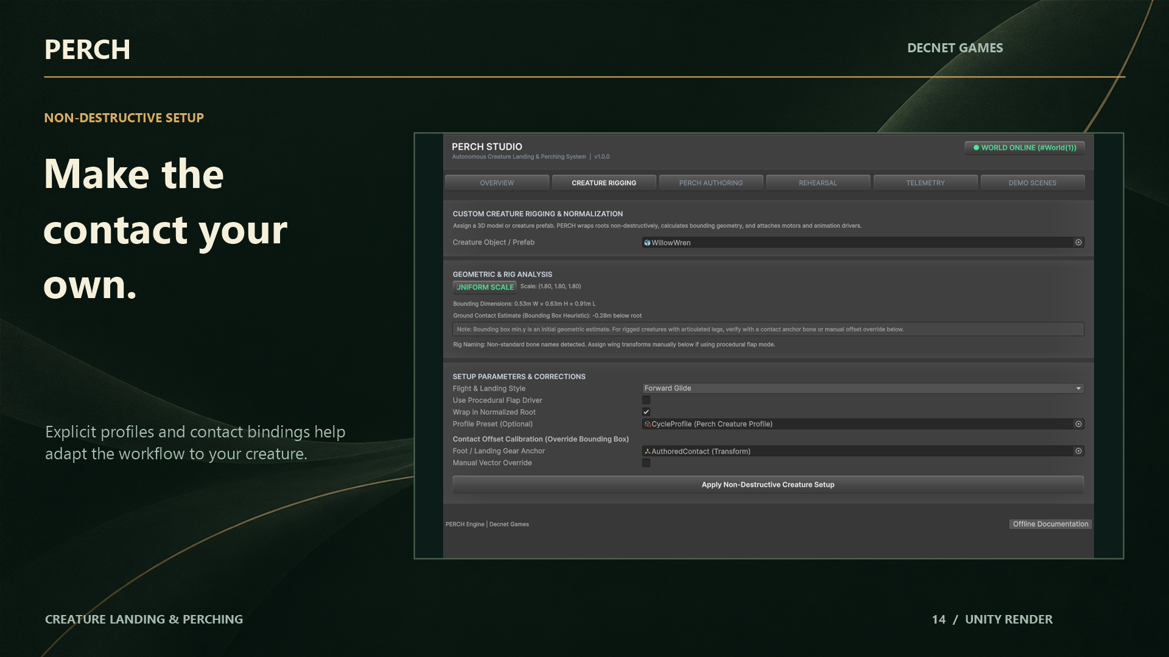Click the v1.0.0 version label
1169x657 pixels.
(602, 157)
